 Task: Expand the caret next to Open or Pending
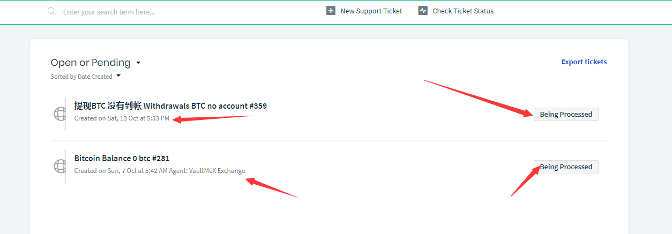[138, 63]
